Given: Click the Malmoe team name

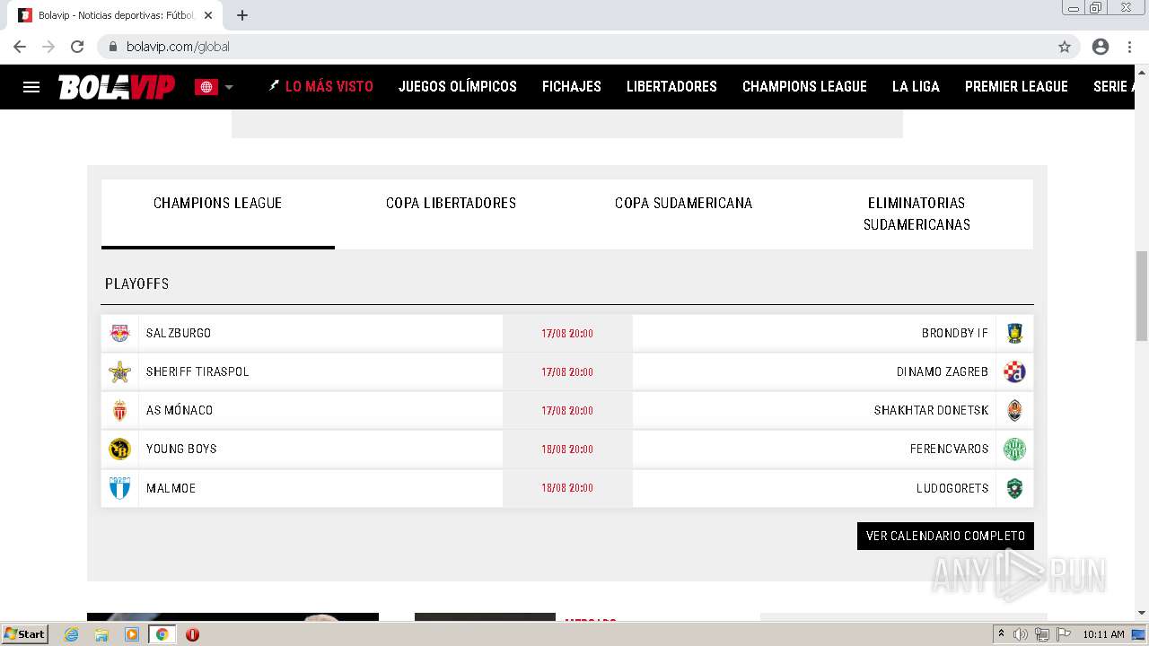Looking at the screenshot, I should (171, 488).
